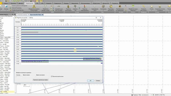Viewport: 171px width, 96px height.
Task: Click the traverse adjustment icon
Action: click(75, 6)
